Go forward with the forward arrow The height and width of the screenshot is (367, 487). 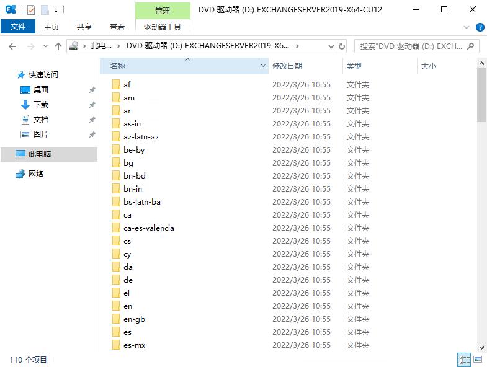point(31,46)
